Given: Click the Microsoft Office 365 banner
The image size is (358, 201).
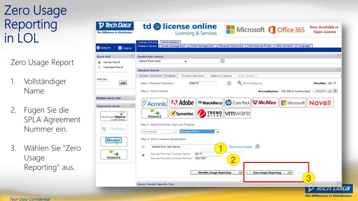Looking at the screenshot, I should (282, 30).
